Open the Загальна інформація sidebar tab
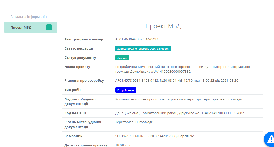 point(28,17)
